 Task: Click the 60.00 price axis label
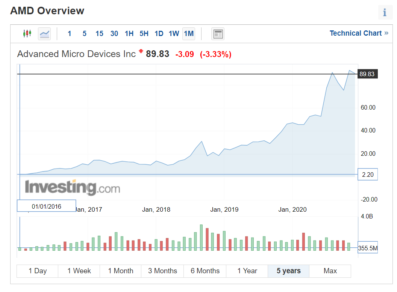(368, 107)
